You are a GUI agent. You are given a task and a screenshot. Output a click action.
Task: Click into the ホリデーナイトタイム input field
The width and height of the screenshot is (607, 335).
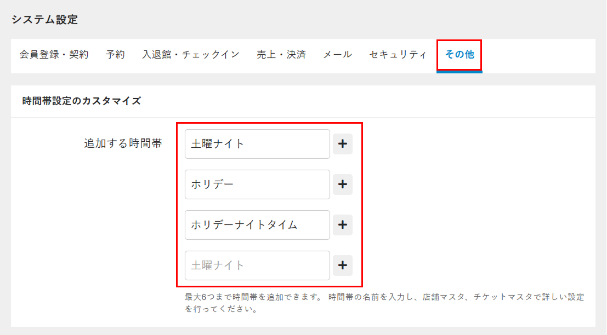(x=257, y=225)
